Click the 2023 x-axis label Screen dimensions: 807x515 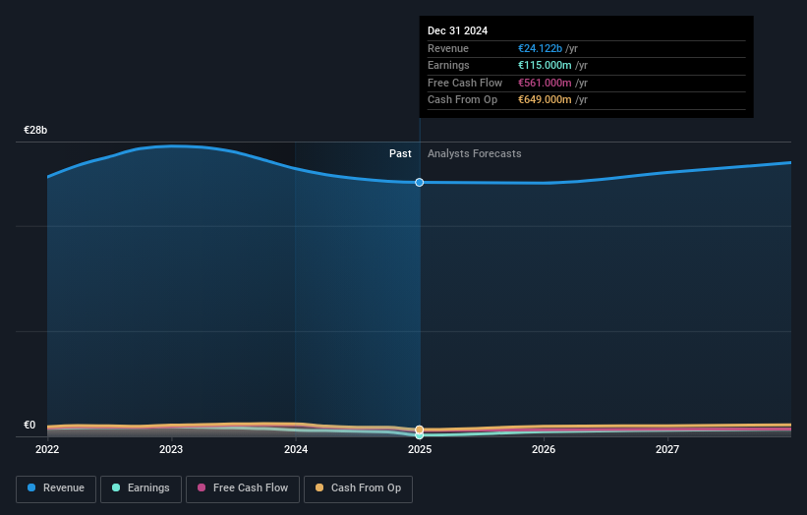coord(171,449)
